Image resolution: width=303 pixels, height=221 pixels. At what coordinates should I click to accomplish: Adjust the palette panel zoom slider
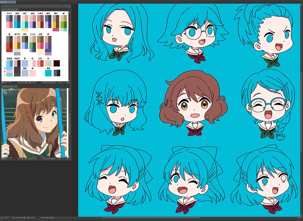click(x=12, y=83)
